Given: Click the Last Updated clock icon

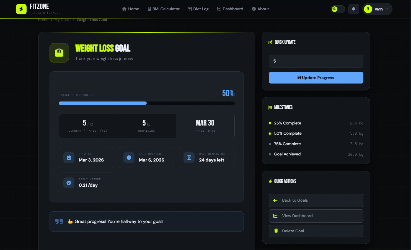Looking at the screenshot, I should click(129, 158).
